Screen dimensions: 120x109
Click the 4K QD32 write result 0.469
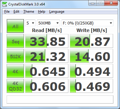[x=91, y=86]
